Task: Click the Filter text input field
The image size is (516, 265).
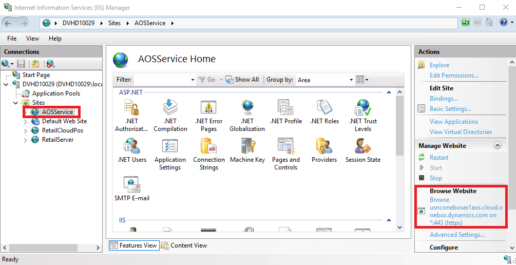Action: point(162,80)
